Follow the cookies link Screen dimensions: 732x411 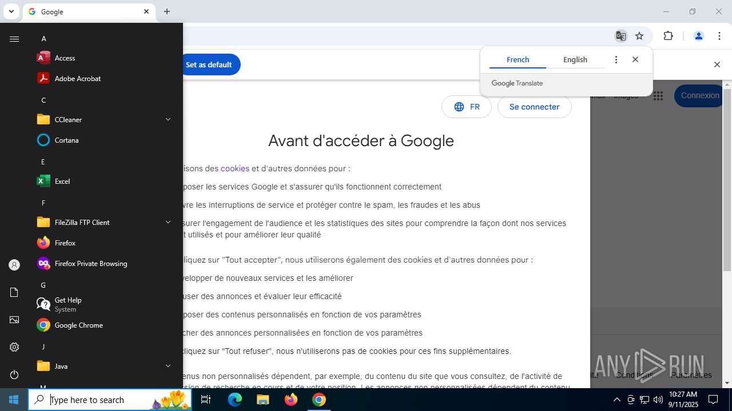(235, 168)
